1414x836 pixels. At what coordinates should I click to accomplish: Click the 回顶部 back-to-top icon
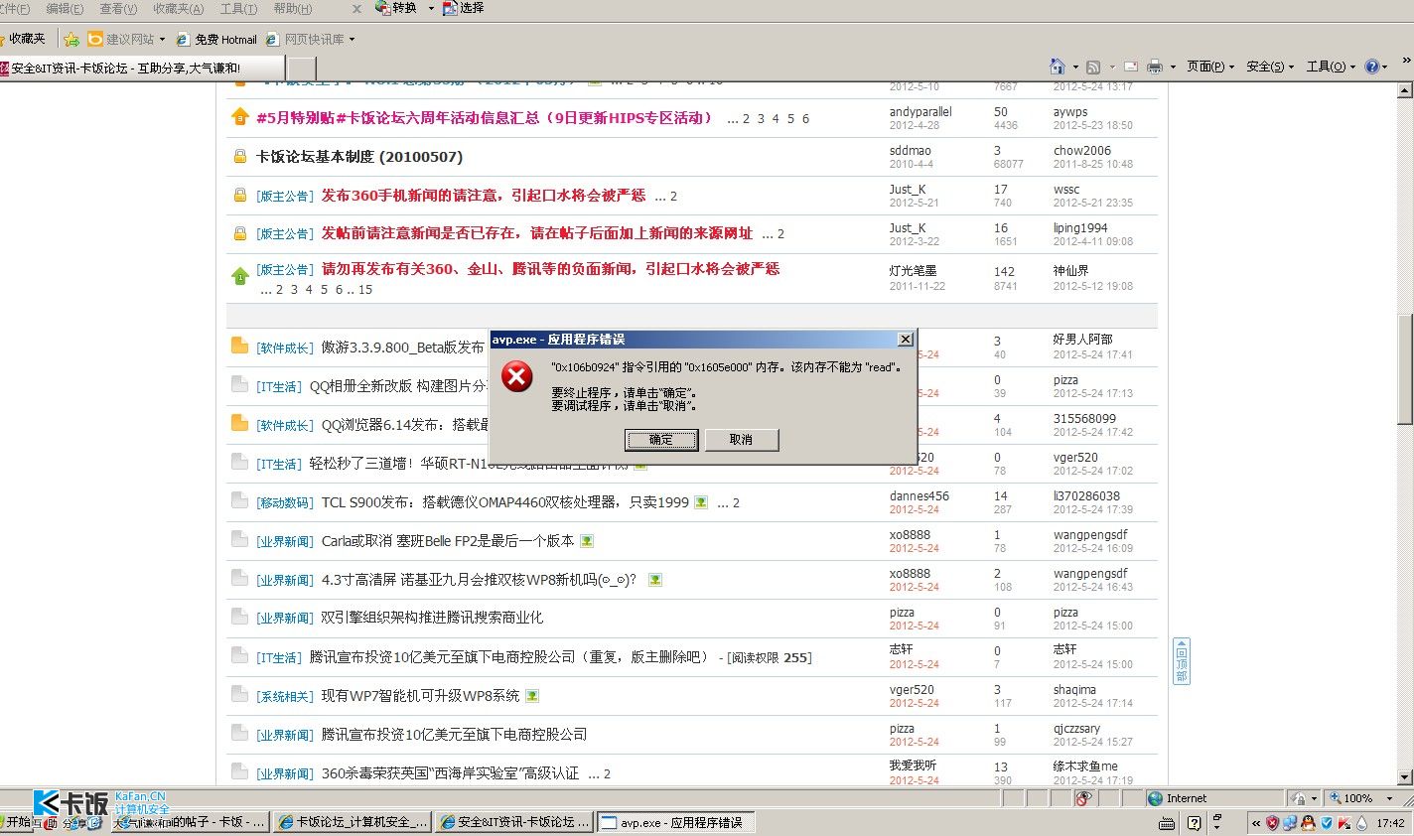pyautogui.click(x=1181, y=661)
